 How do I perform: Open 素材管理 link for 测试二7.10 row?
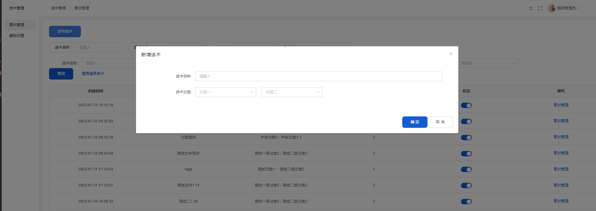[561, 201]
